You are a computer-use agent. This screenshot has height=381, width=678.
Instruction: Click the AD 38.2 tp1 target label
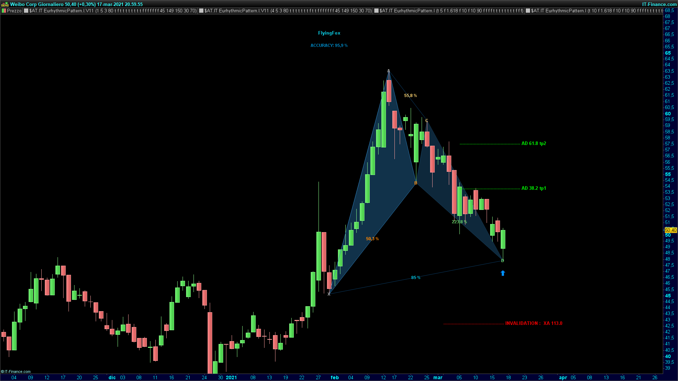click(x=534, y=188)
